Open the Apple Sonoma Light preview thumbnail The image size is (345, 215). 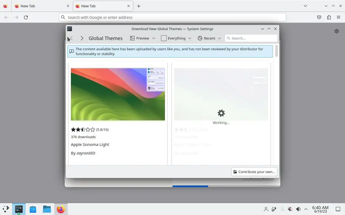118,94
